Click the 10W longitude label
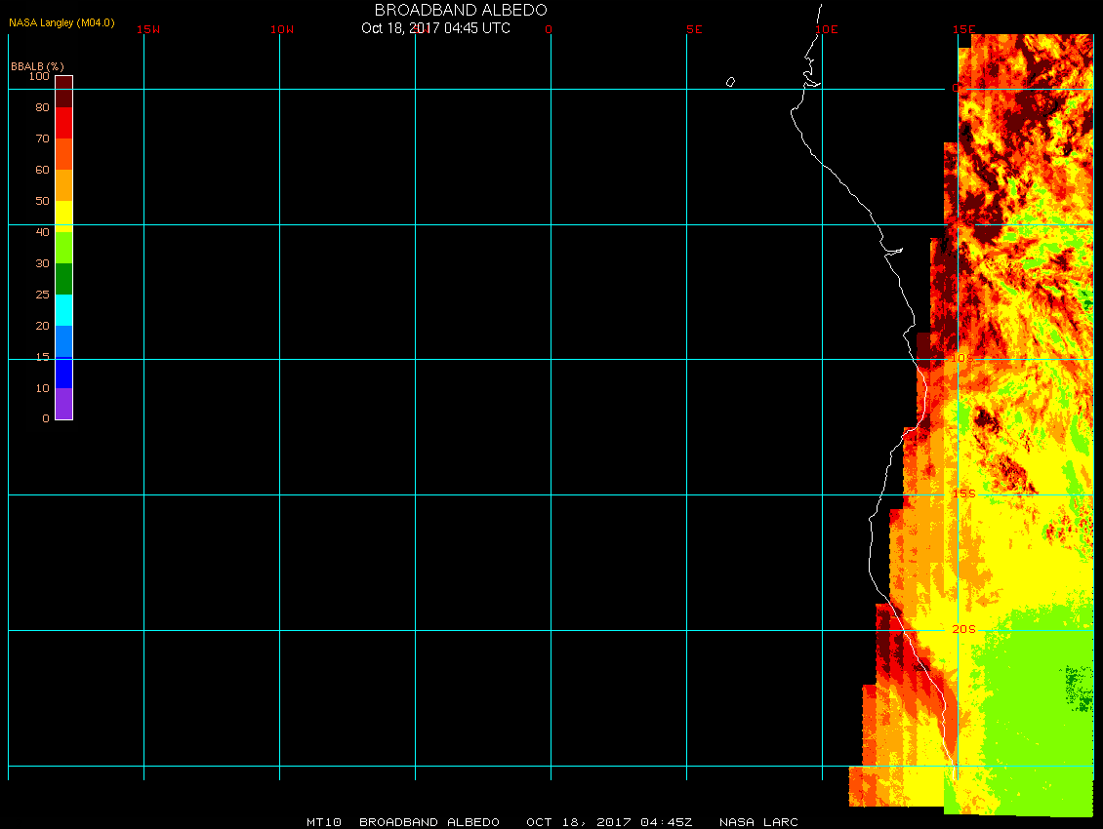1103x829 pixels. pos(282,29)
